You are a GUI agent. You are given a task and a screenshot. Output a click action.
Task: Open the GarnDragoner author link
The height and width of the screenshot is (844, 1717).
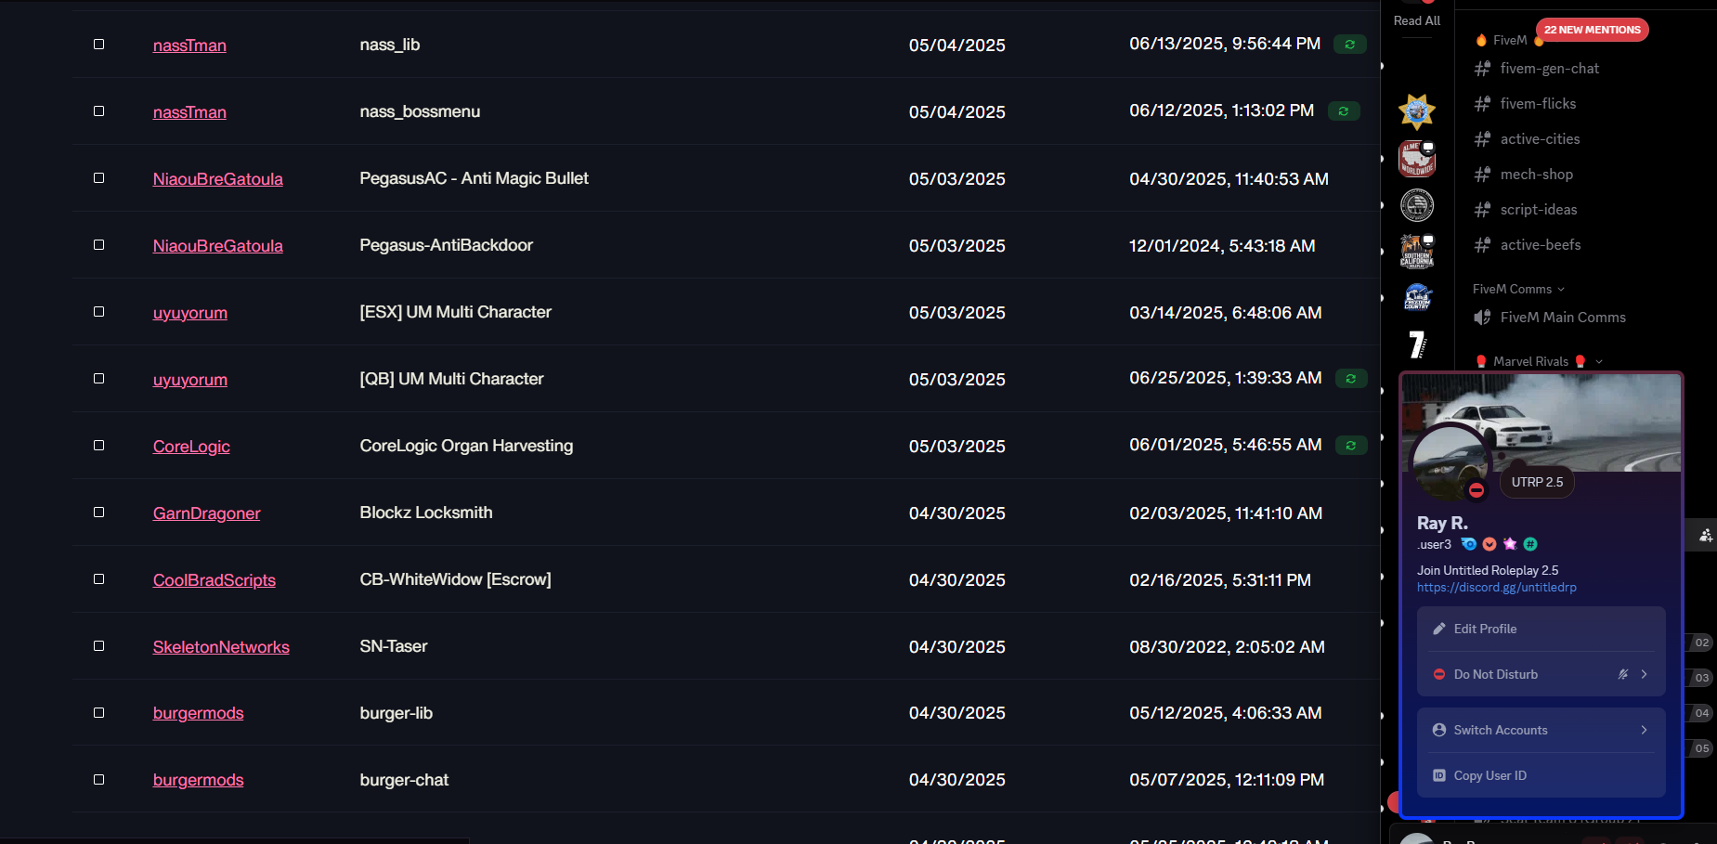point(206,513)
